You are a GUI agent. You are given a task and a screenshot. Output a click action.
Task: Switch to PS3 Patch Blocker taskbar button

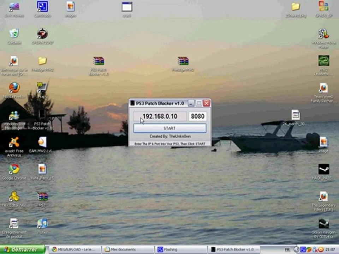click(x=233, y=249)
